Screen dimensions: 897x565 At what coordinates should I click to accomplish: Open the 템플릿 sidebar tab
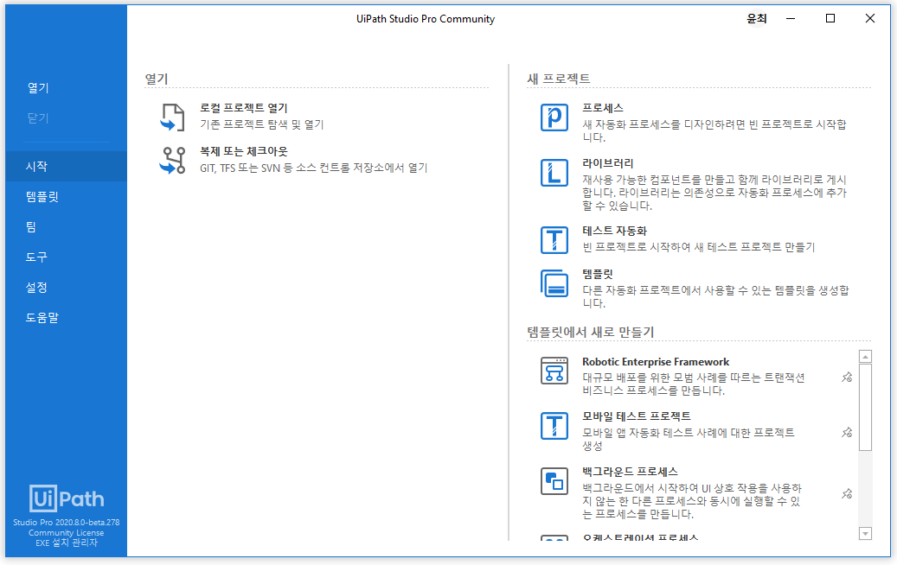(66, 196)
